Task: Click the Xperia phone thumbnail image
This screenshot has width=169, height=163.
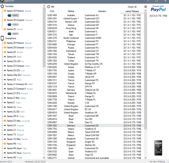Action: pyautogui.click(x=158, y=148)
